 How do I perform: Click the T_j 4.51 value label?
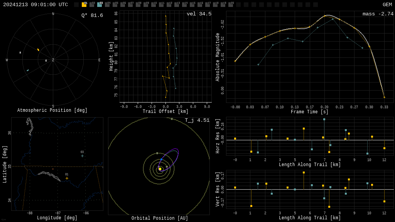pos(197,120)
